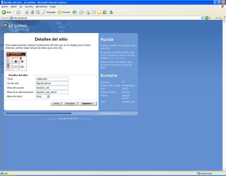
Task: Click the < Atrás form button
Action: coord(56,104)
